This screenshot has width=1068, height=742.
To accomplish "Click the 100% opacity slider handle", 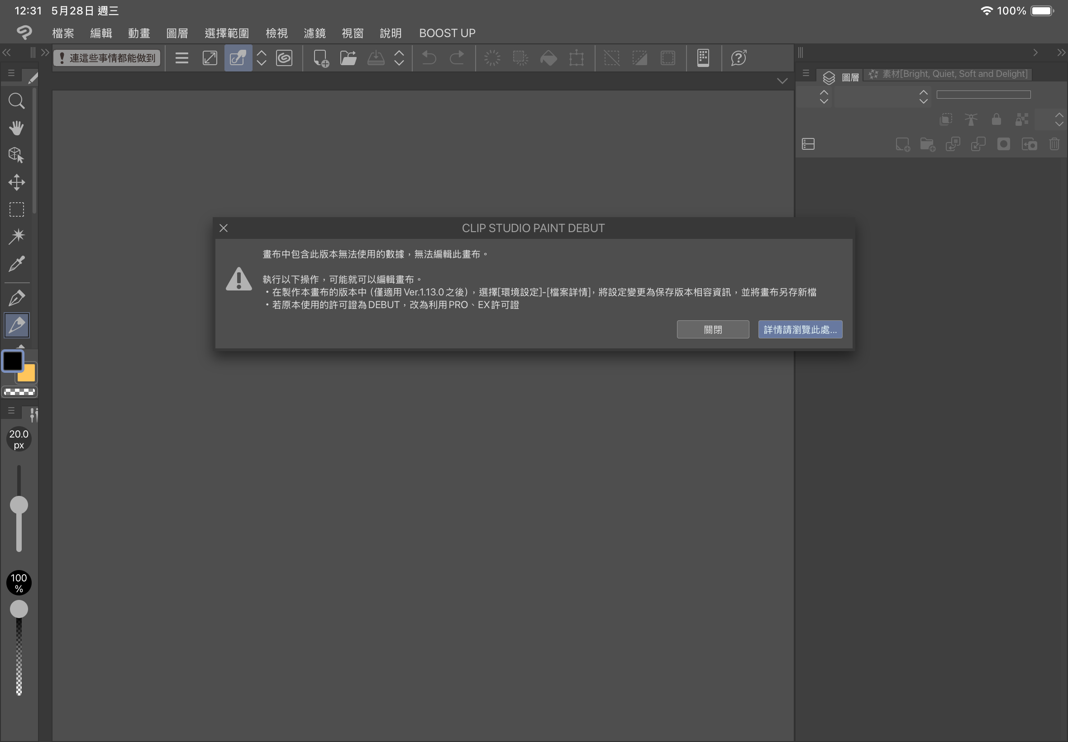I will (x=19, y=609).
